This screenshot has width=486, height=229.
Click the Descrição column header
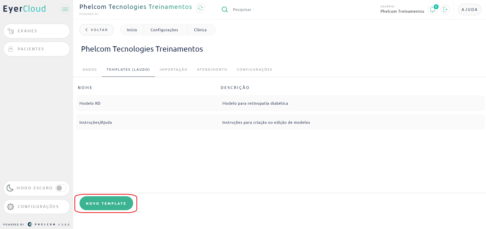click(235, 88)
